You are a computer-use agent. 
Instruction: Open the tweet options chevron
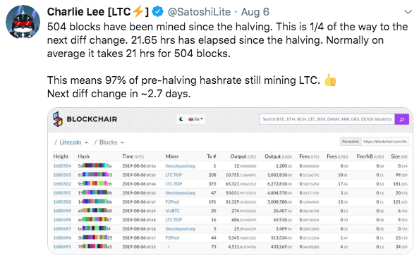click(408, 12)
